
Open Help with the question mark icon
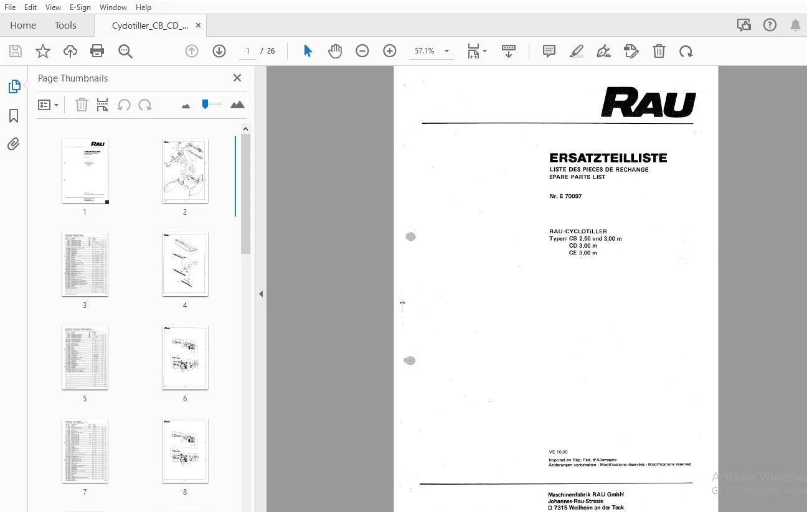pyautogui.click(x=770, y=25)
